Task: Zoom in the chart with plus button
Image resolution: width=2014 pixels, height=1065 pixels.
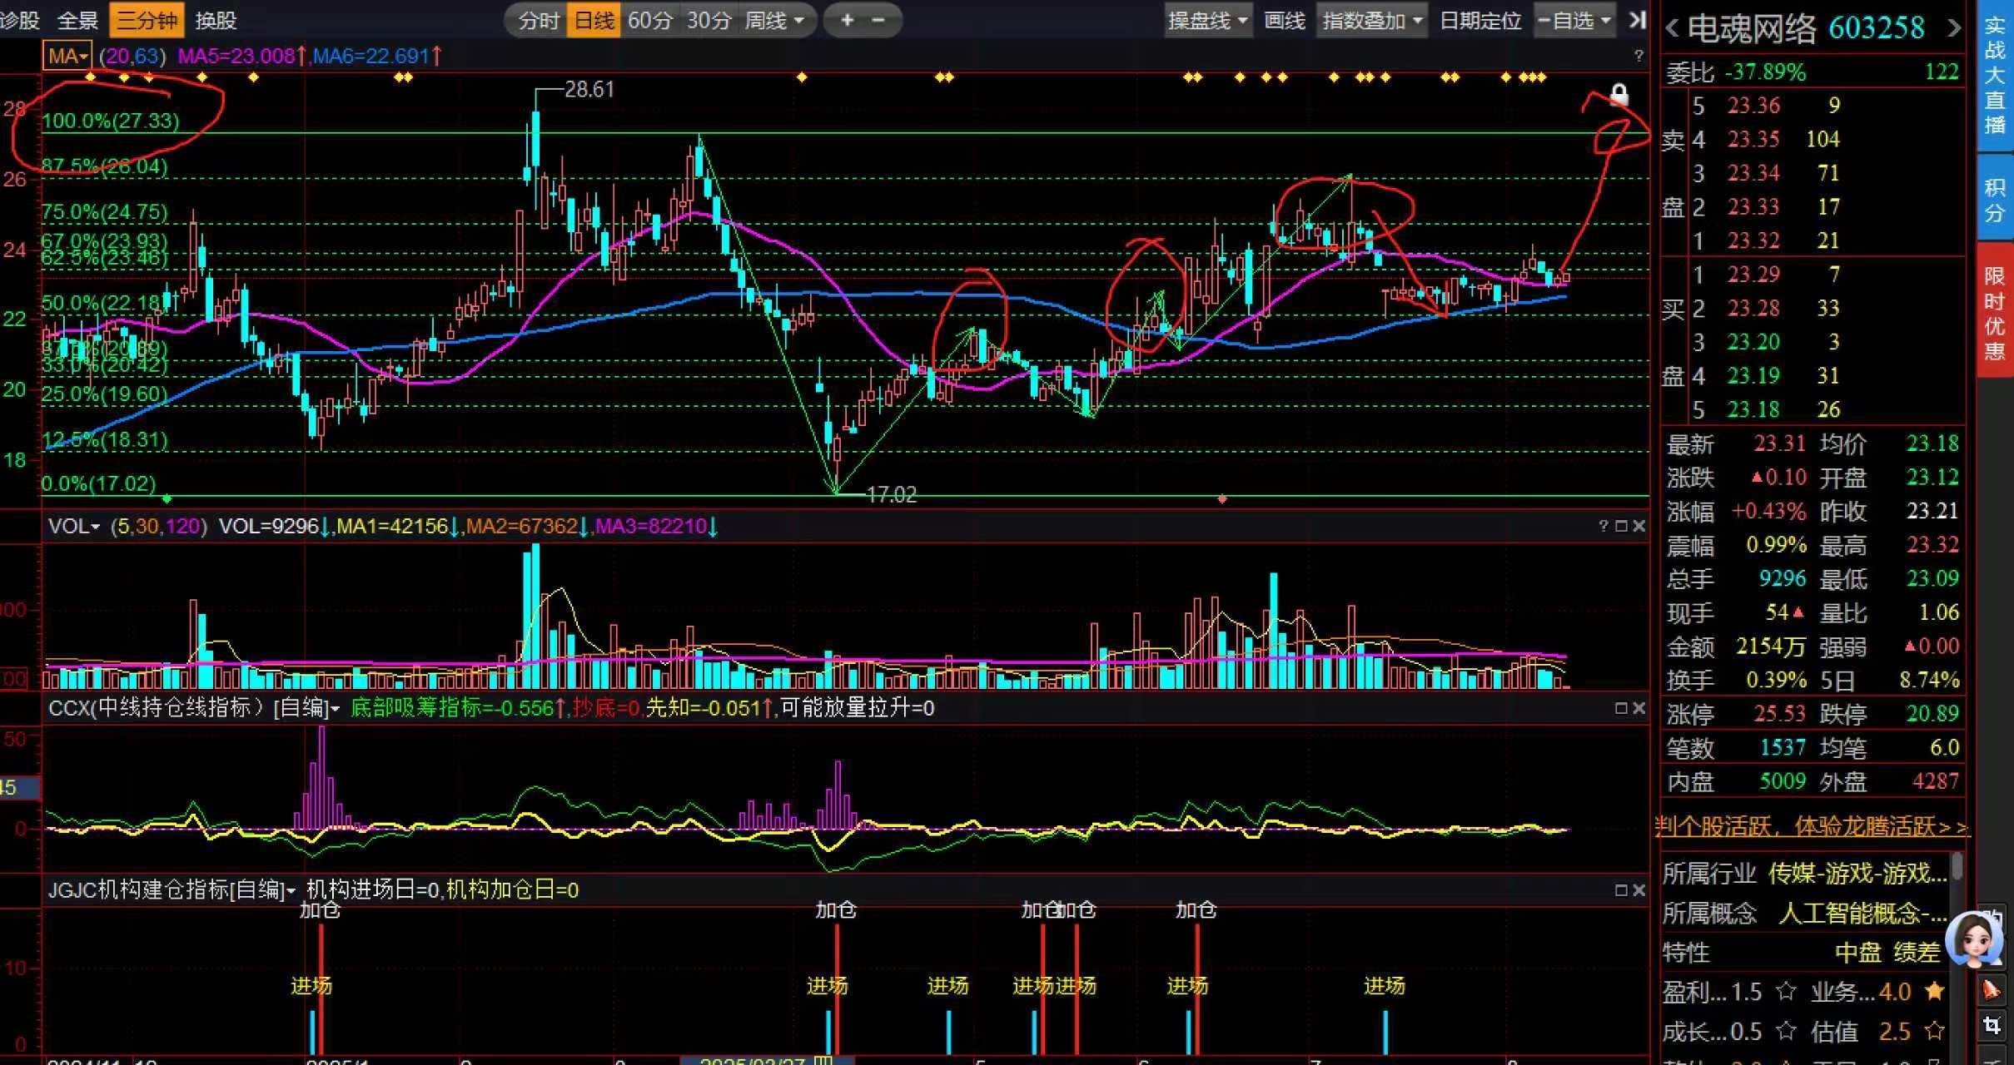Action: click(847, 20)
